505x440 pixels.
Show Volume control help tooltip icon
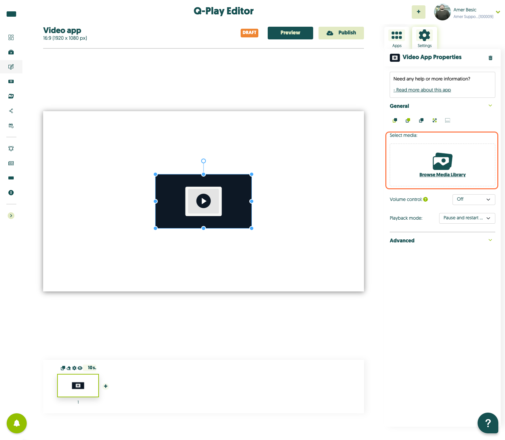[x=425, y=199]
